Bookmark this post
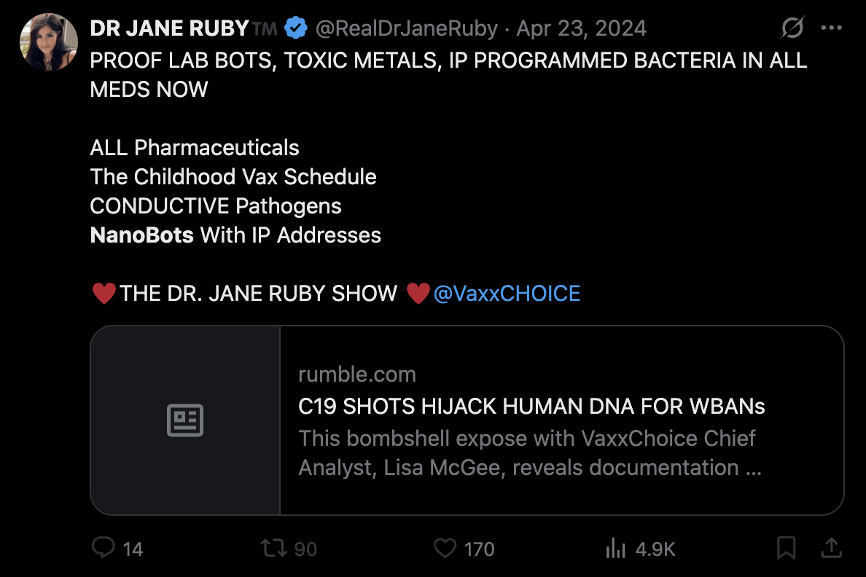Screen dimensions: 866x577 [x=786, y=548]
